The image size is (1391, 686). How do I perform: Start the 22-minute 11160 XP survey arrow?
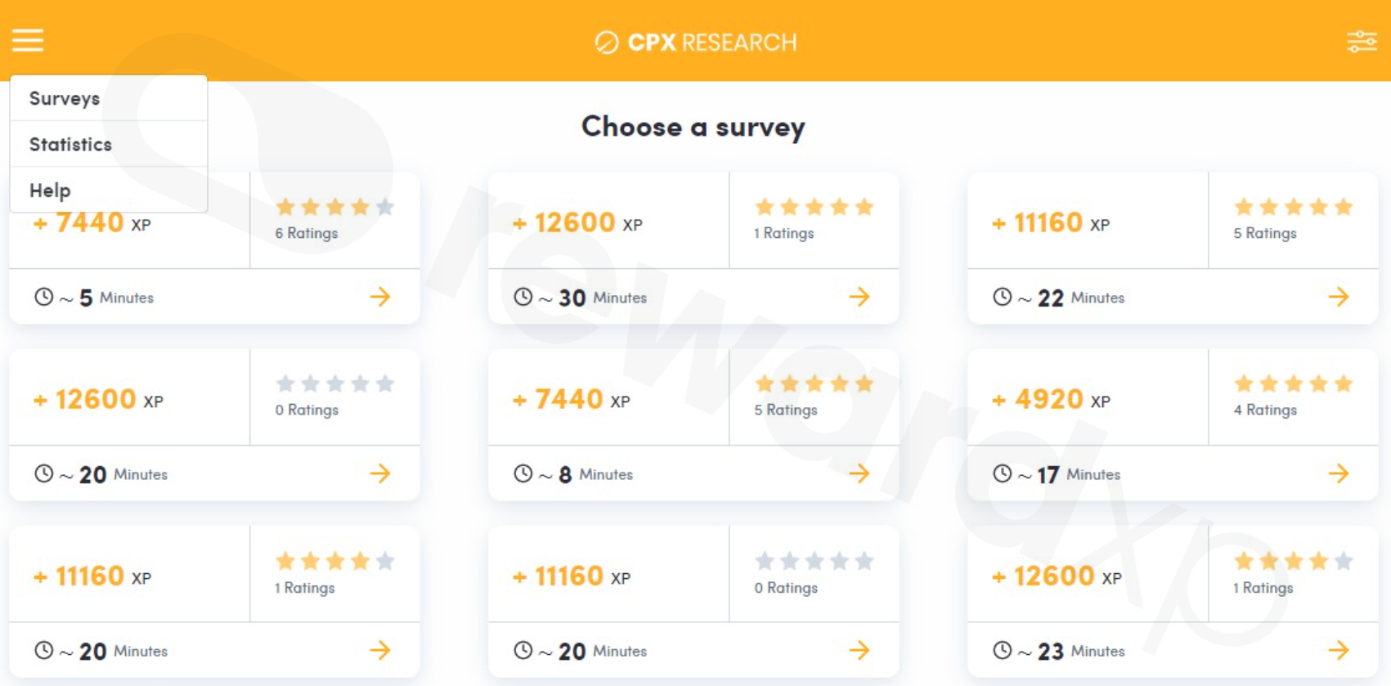[1339, 297]
